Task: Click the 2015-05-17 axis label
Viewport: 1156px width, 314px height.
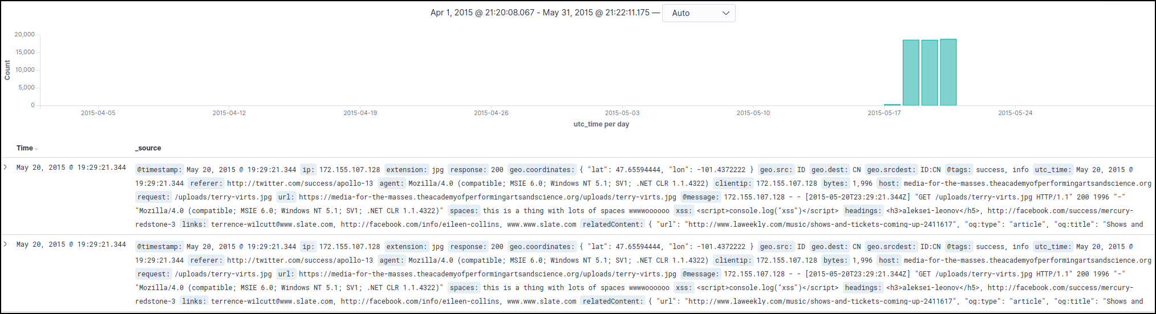Action: click(x=884, y=113)
